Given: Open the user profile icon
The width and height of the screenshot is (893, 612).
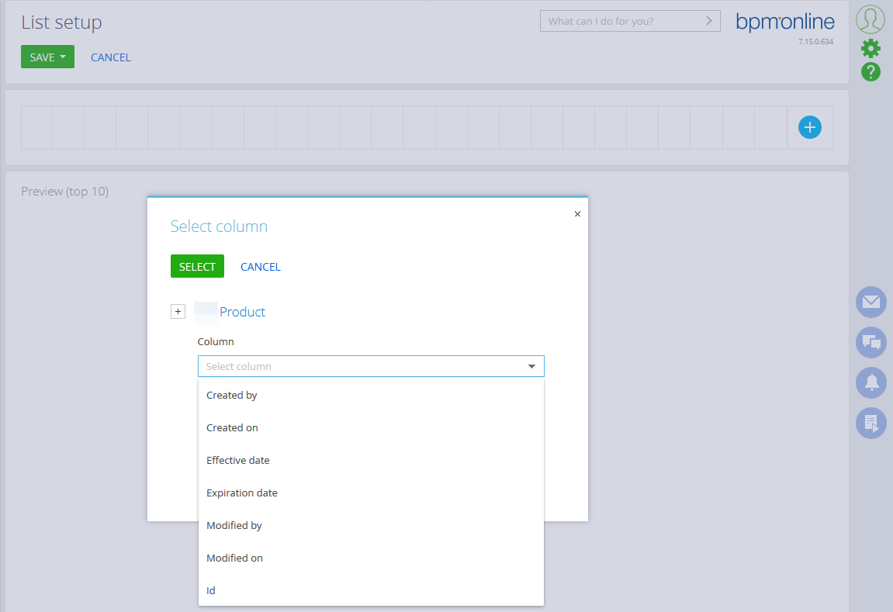Looking at the screenshot, I should pos(871,19).
